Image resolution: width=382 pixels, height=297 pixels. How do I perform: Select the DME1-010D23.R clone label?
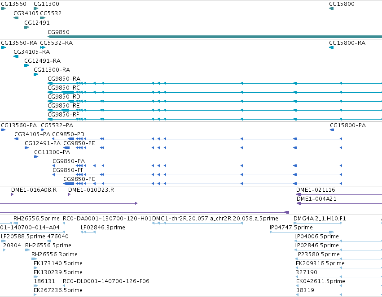[91, 190]
